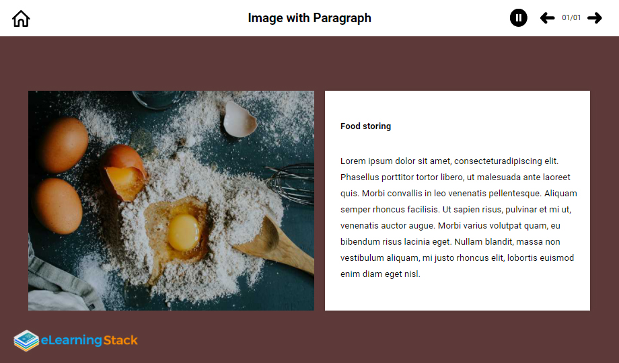Viewport: 619px width, 363px height.
Task: Pause the slide playback
Action: click(x=518, y=17)
